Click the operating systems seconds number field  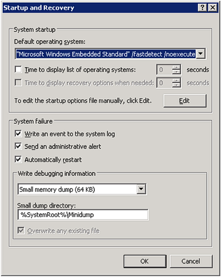coord(165,70)
